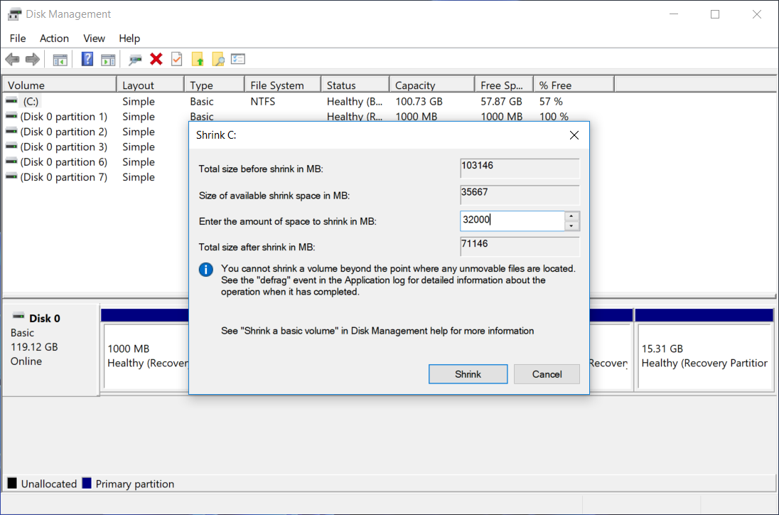This screenshot has width=779, height=515.
Task: Click the drive icon of Disk 0 partition 2
Action: (11, 131)
